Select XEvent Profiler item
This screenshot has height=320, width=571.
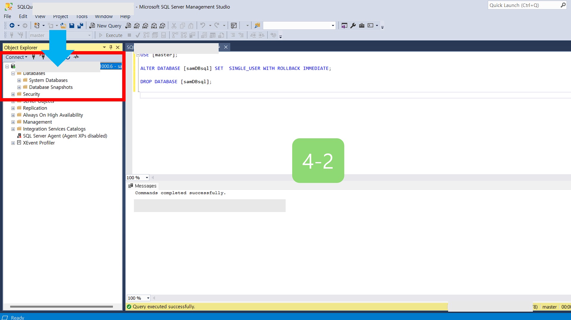pyautogui.click(x=39, y=143)
